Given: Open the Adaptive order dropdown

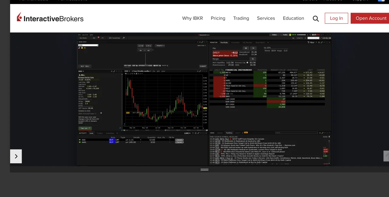Looking at the screenshot, I should point(160,46).
